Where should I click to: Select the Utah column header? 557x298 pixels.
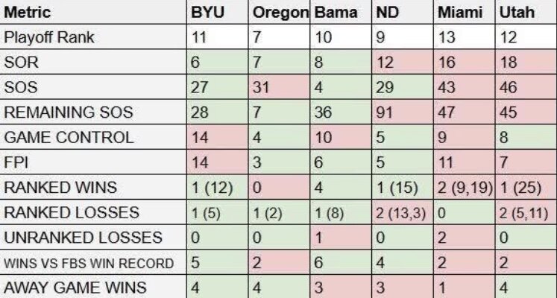[x=514, y=13]
